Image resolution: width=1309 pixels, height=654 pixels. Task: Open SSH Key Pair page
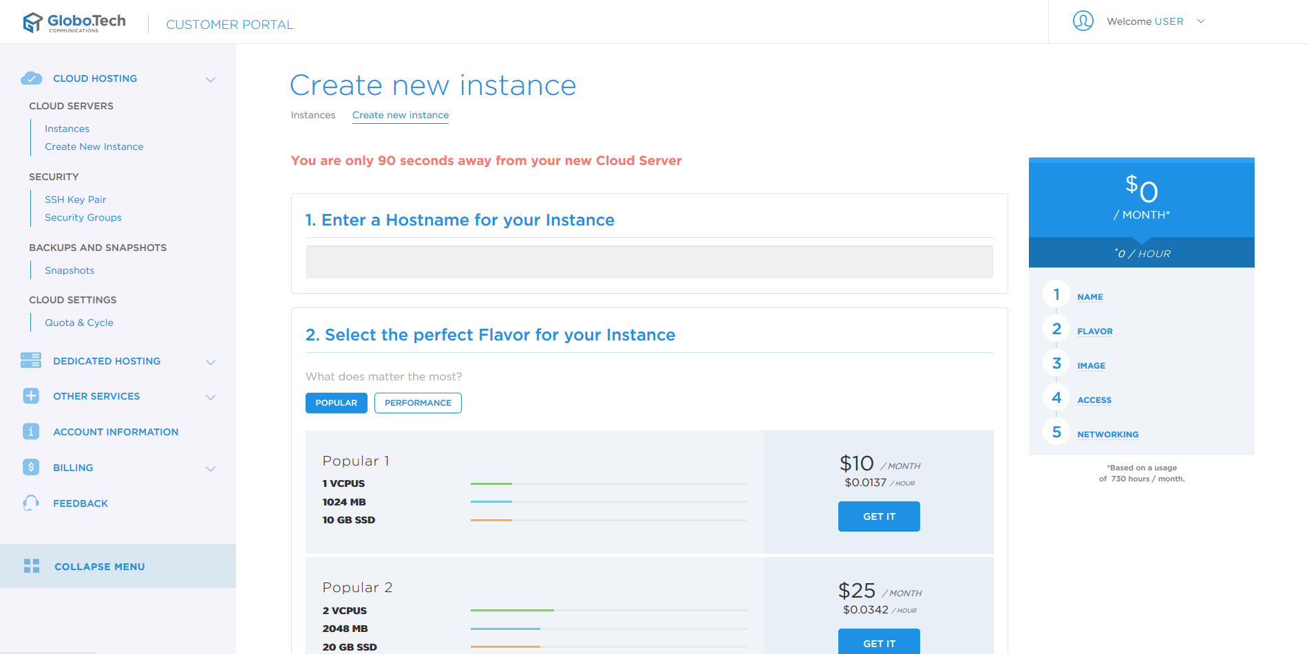(76, 199)
